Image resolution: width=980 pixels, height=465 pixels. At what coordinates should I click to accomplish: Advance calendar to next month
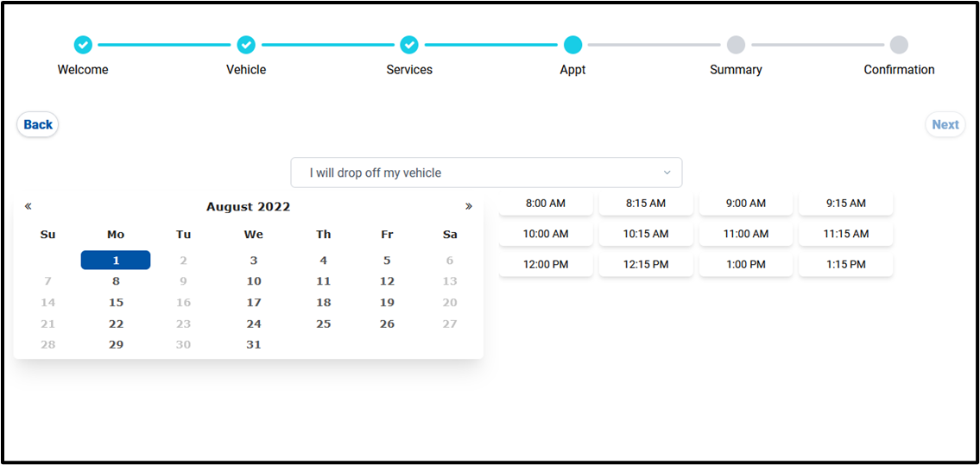click(x=469, y=206)
